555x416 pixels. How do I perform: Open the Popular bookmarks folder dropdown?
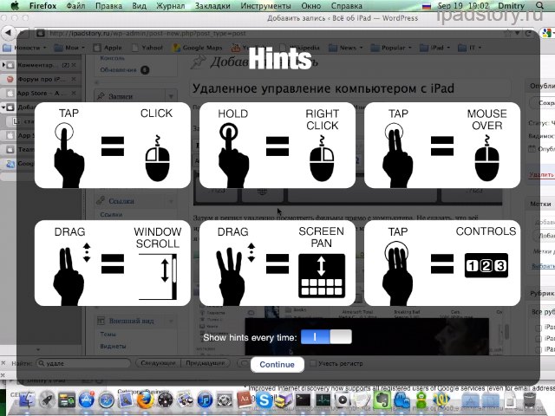391,48
